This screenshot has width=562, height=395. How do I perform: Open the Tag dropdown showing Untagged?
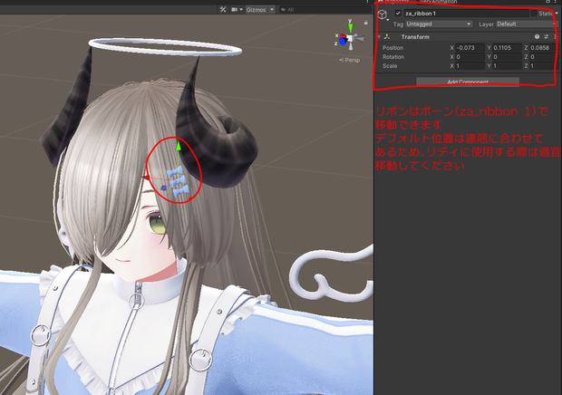(439, 24)
